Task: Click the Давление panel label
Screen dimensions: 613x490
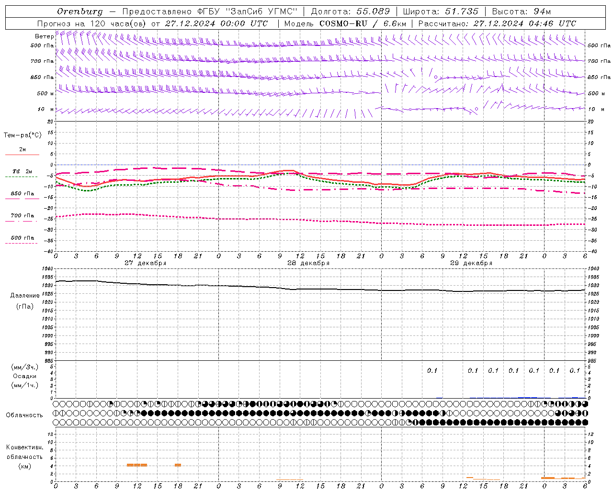Action: pos(24,296)
